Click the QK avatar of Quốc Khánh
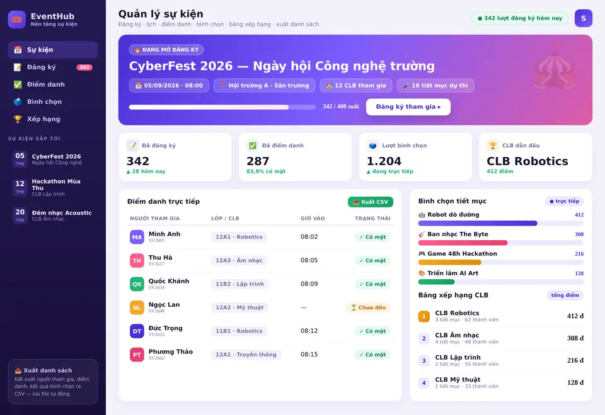Viewport: 605px width, 415px height. [x=137, y=284]
